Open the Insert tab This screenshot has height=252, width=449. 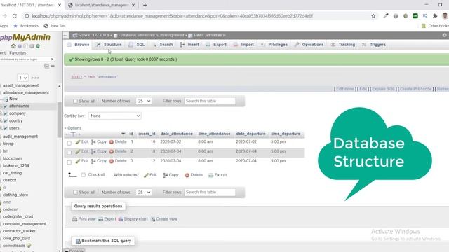(x=189, y=45)
